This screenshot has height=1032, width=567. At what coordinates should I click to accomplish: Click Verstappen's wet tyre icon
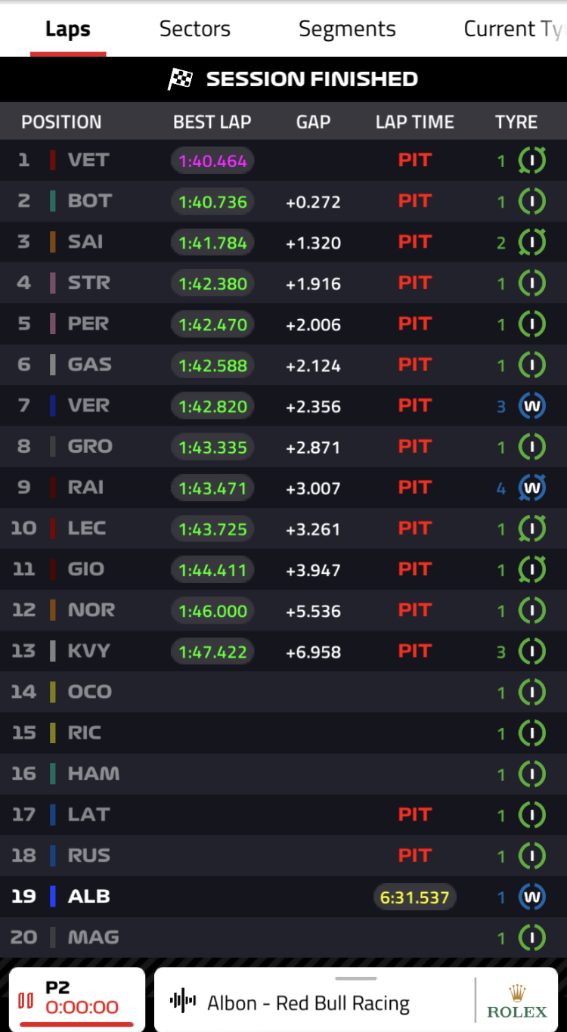click(531, 406)
